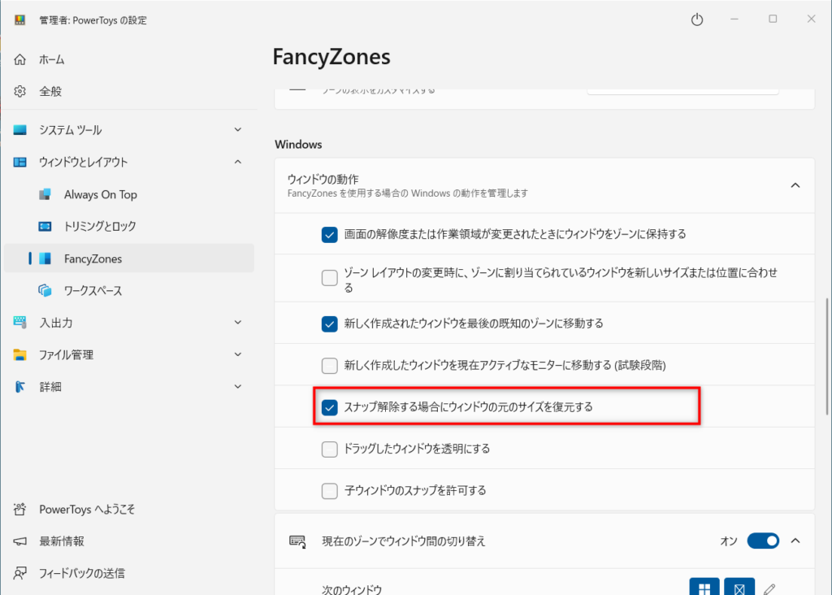This screenshot has height=595, width=832.
Task: Click the power icon in title bar
Action: (696, 20)
